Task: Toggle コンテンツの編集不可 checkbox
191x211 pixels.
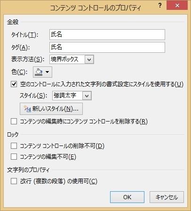Action: click(x=14, y=157)
